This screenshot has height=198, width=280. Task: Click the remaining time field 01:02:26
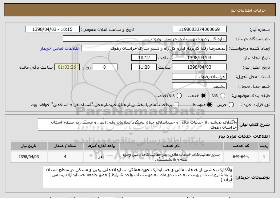pos(67,67)
